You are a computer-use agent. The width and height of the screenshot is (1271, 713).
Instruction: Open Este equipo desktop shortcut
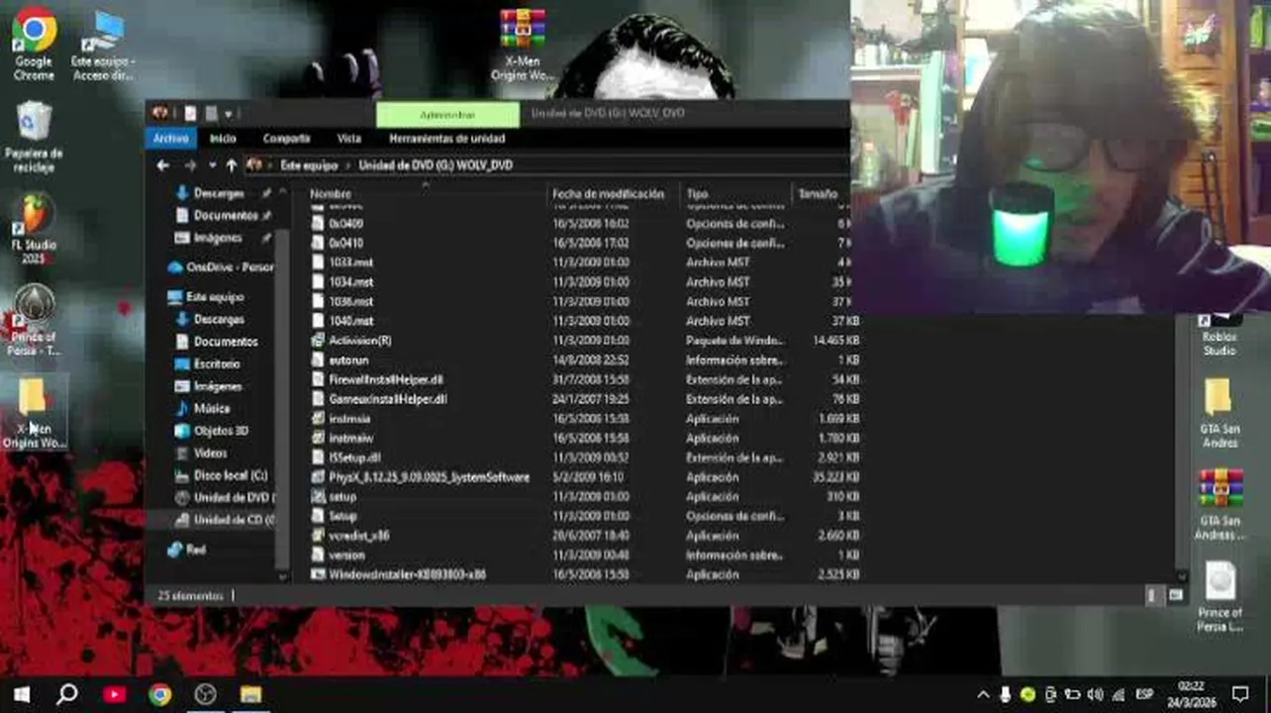pyautogui.click(x=102, y=46)
